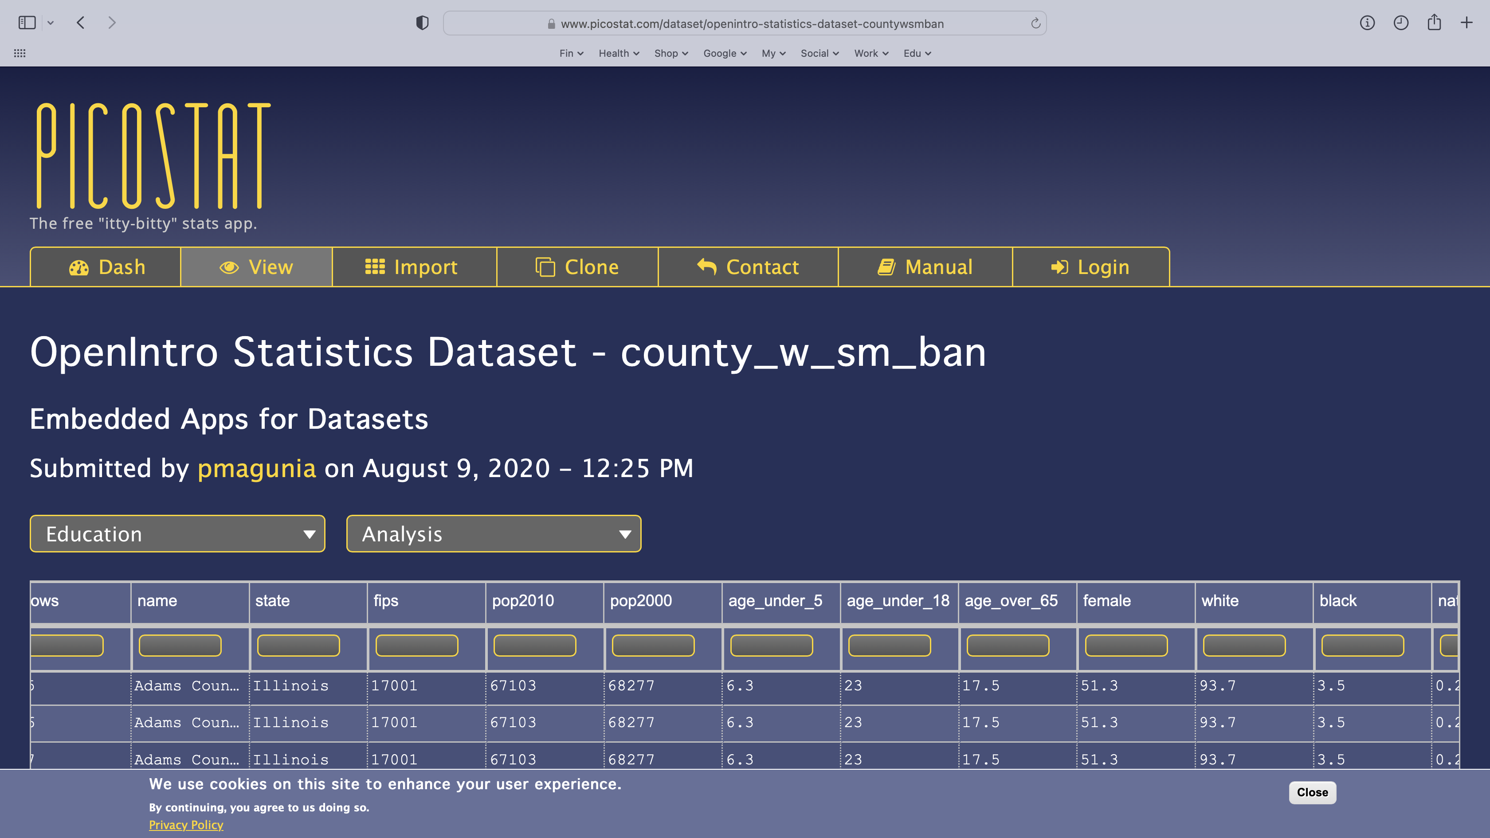Expand the Google bookmarks folder
Image resolution: width=1490 pixels, height=838 pixels.
coord(725,53)
